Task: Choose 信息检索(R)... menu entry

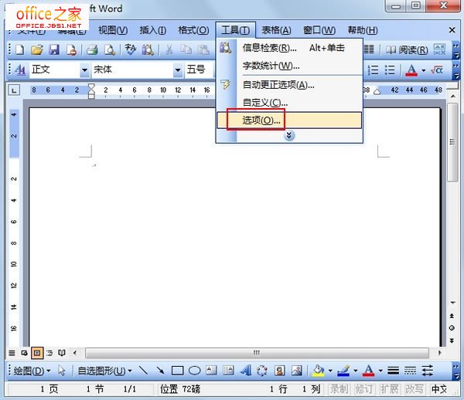Action: [289, 48]
